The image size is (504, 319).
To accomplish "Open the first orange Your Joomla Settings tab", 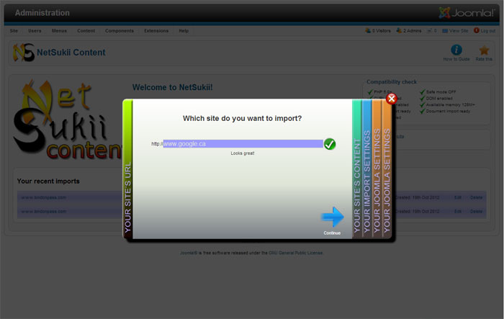I will click(377, 169).
